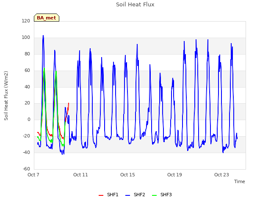Click the -60 y-axis tick label

pyautogui.click(x=26, y=169)
